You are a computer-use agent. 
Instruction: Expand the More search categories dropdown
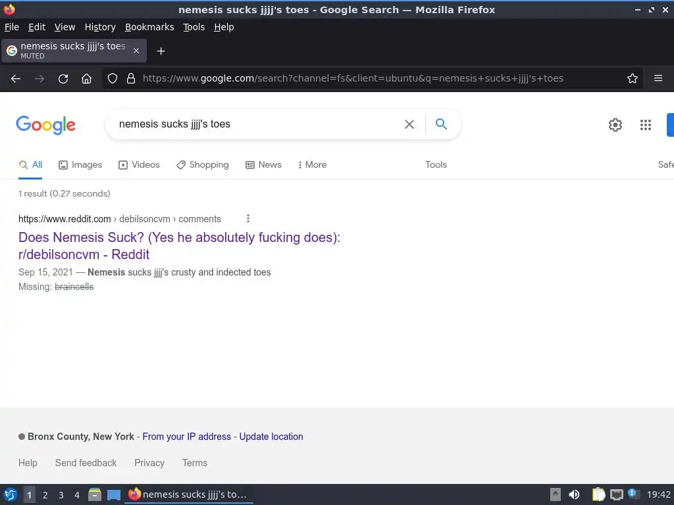313,165
